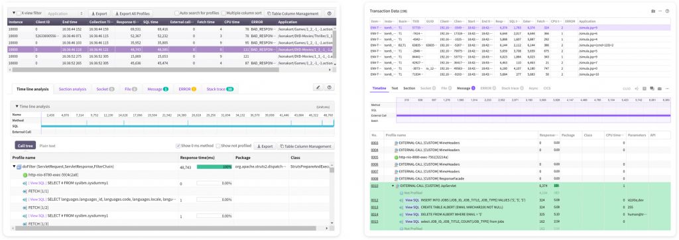Click the FETCH [1/2] row icon
679x240 pixels.
click(x=25, y=208)
